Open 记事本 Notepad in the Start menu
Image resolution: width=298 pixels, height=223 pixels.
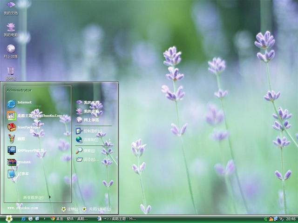click(18, 174)
